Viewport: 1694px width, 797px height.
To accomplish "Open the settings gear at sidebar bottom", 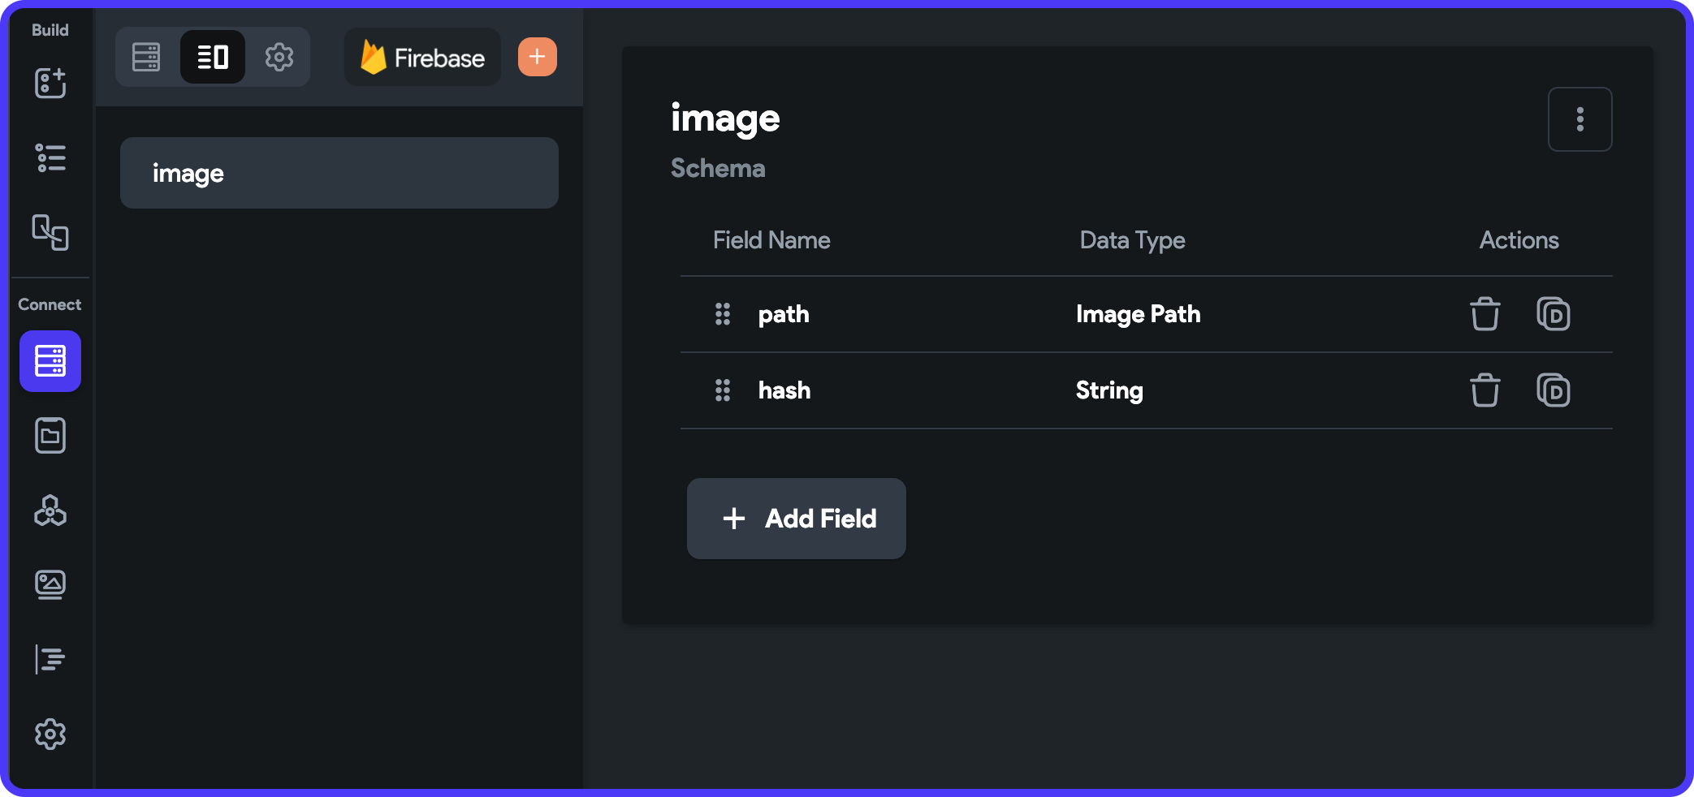I will click(x=50, y=734).
